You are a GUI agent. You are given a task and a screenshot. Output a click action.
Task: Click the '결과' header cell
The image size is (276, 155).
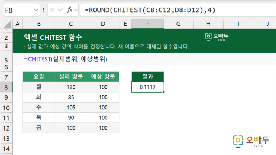147,77
